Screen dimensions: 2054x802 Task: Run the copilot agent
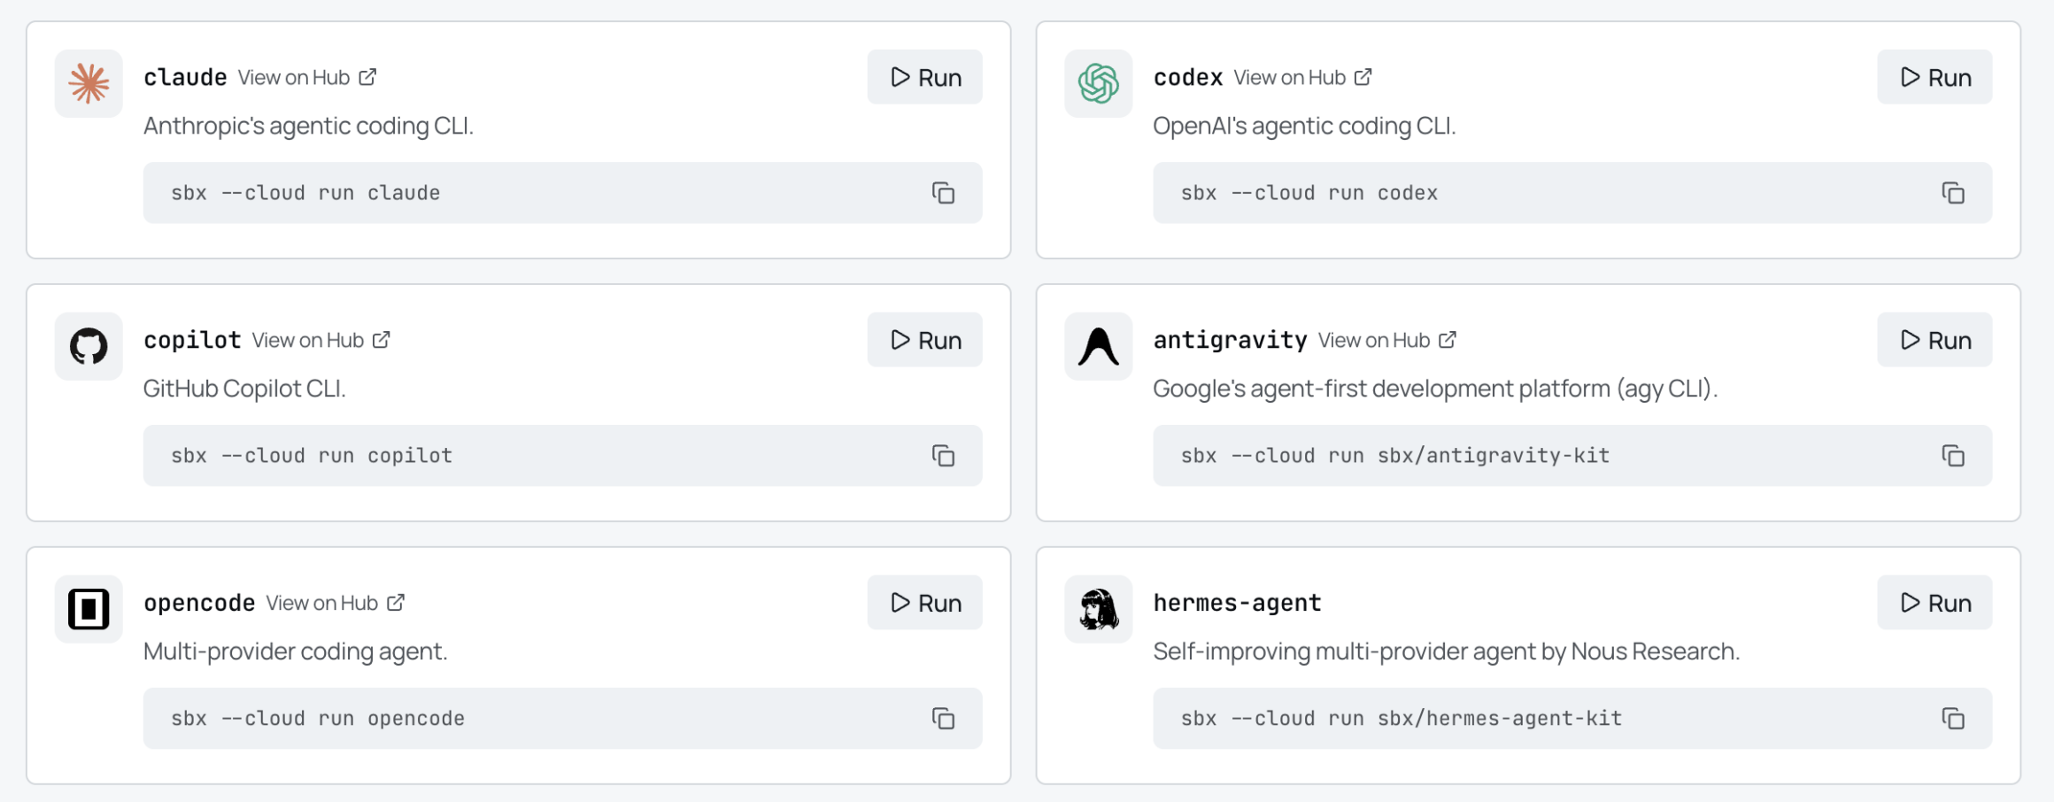pos(924,340)
